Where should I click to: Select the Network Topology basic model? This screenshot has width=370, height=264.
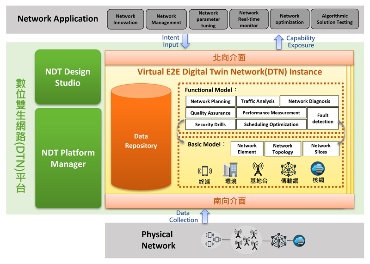coord(283,148)
